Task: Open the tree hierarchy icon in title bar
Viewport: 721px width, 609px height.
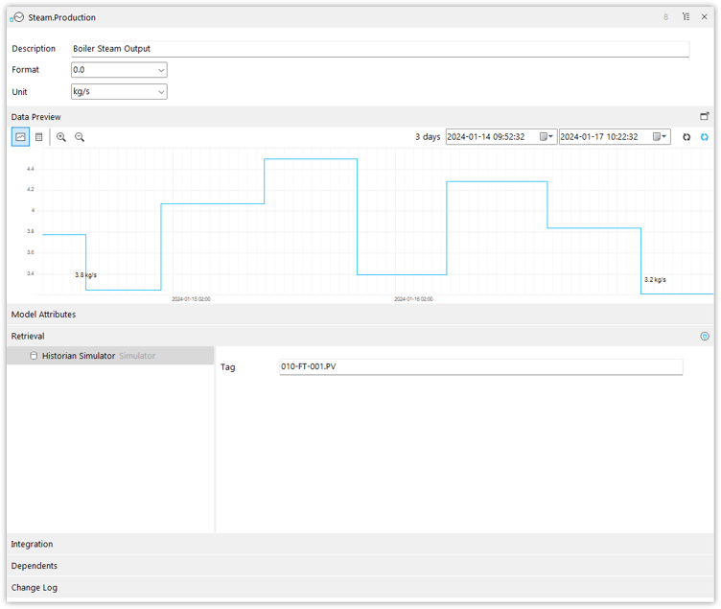Action: [x=686, y=17]
